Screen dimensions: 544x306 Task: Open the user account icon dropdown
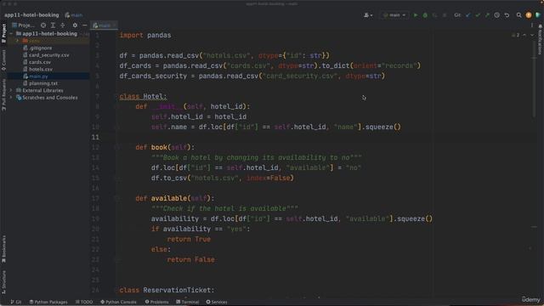368,15
